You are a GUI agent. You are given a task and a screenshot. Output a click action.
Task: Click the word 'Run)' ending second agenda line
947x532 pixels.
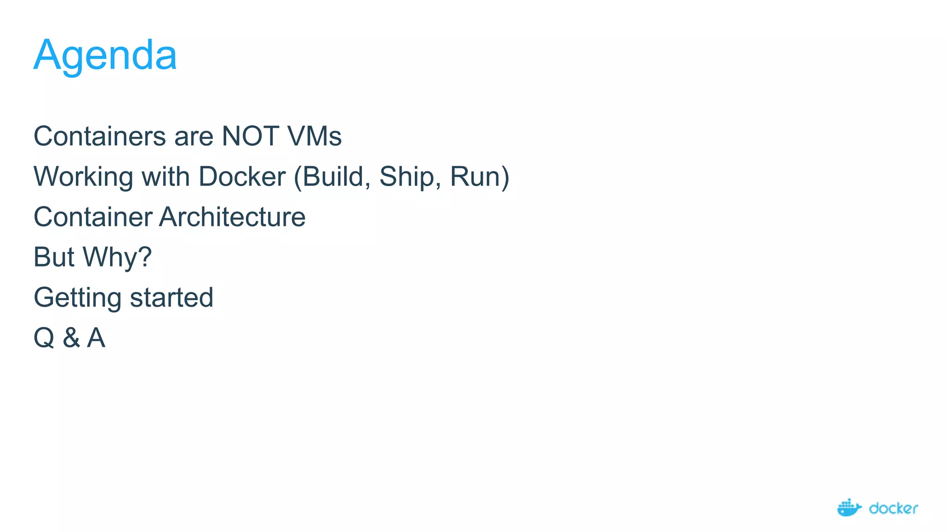480,177
